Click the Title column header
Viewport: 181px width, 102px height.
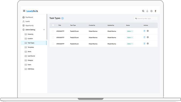pos(60,25)
